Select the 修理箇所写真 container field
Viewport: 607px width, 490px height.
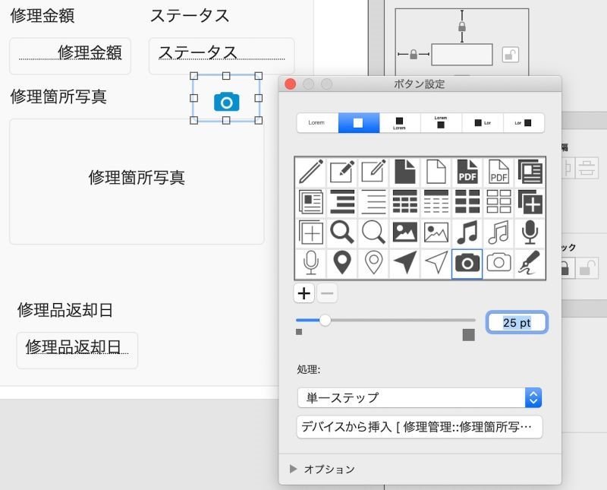point(137,182)
